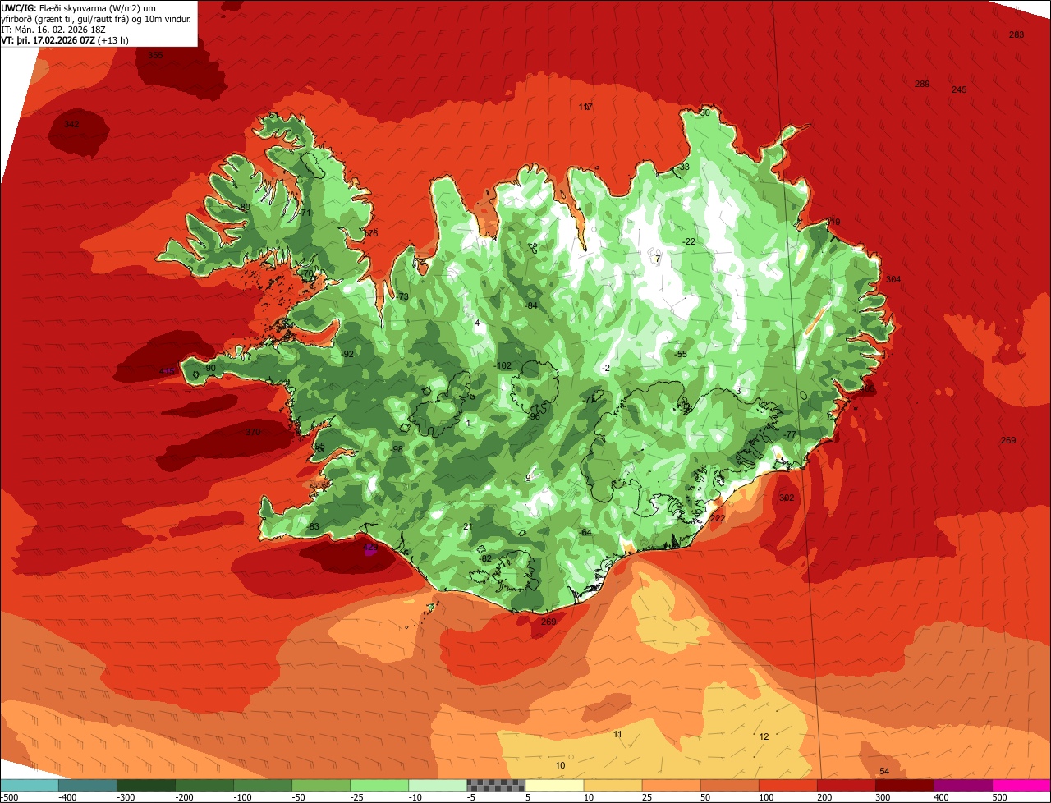Click the magenta legend swatch above 500

point(1021,785)
